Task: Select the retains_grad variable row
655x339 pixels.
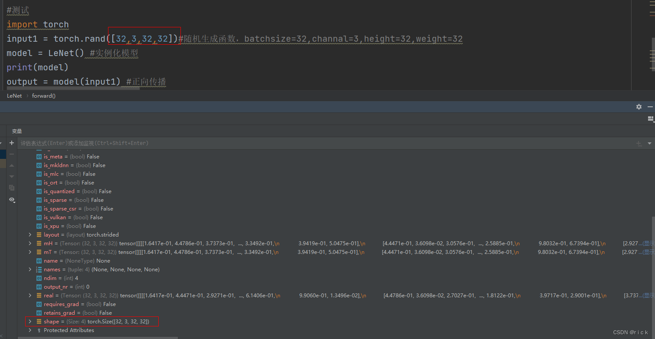Action: point(74,313)
